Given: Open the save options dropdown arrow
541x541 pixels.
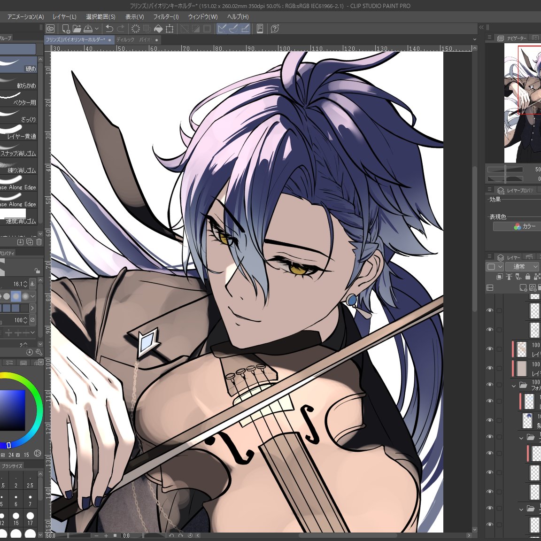Looking at the screenshot, I should pos(97,29).
